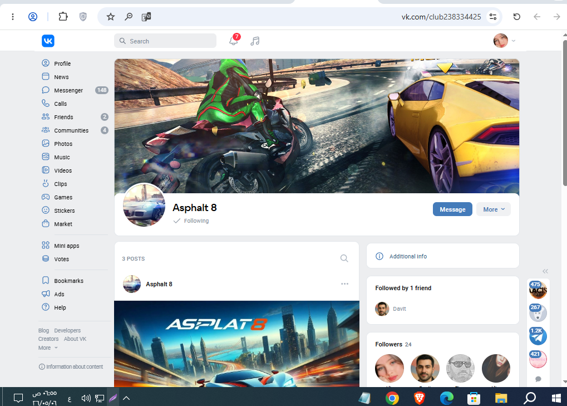Screen dimensions: 567x406
Task: Click the Music sidebar icon
Action: 46,156
